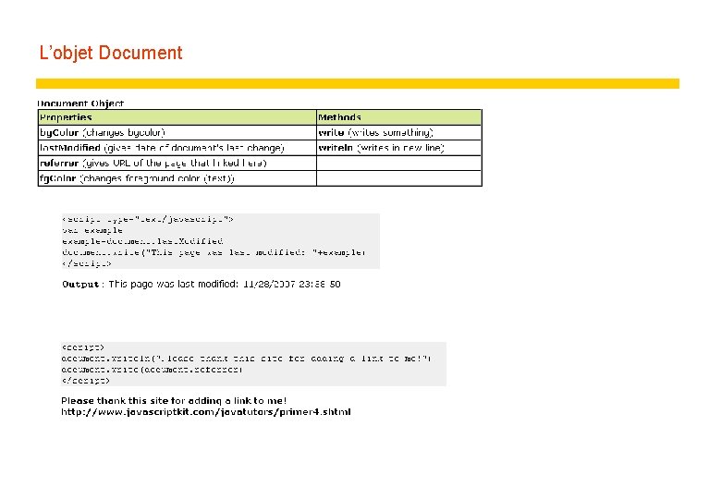The height and width of the screenshot is (499, 721).
Task: Select the "Document Object" heading above the table
Action: click(80, 103)
